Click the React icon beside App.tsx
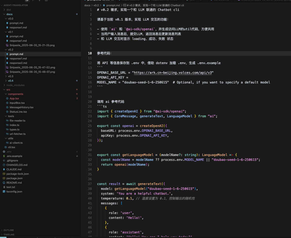Screen dimensions: 291x238 pos(7,99)
